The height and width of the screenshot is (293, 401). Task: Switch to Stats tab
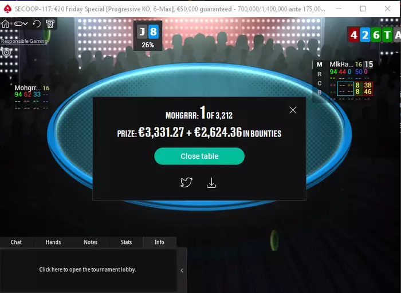[x=127, y=242]
